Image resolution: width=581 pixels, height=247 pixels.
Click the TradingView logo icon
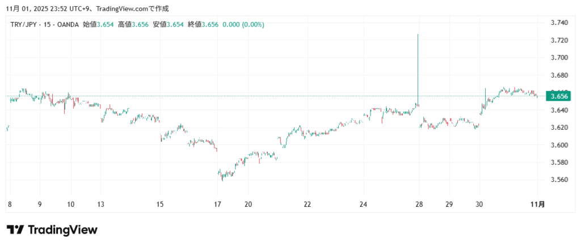(15, 229)
